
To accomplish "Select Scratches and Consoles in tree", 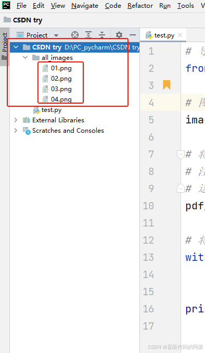I will (68, 131).
